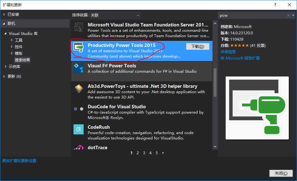This screenshot has width=297, height=181.
Task: Select the dotTrace result title
Action: coord(97,148)
